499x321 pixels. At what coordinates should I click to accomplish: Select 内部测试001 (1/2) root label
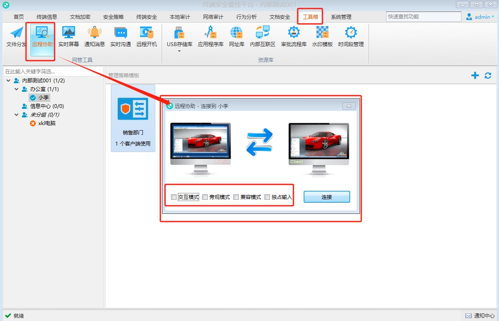pos(43,81)
